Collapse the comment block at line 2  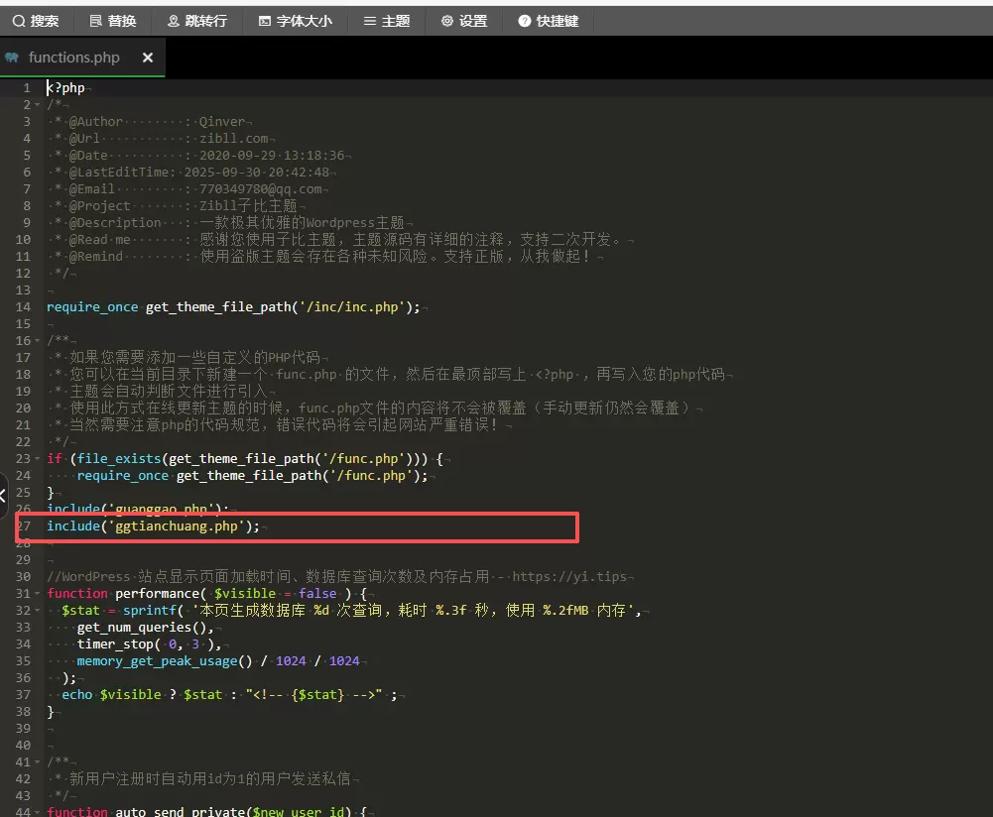pos(38,105)
